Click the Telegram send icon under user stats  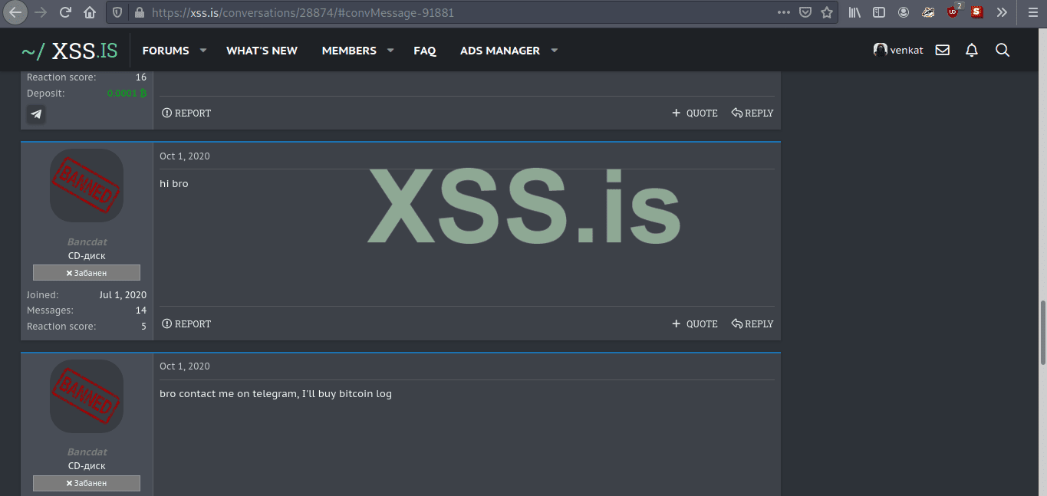35,113
